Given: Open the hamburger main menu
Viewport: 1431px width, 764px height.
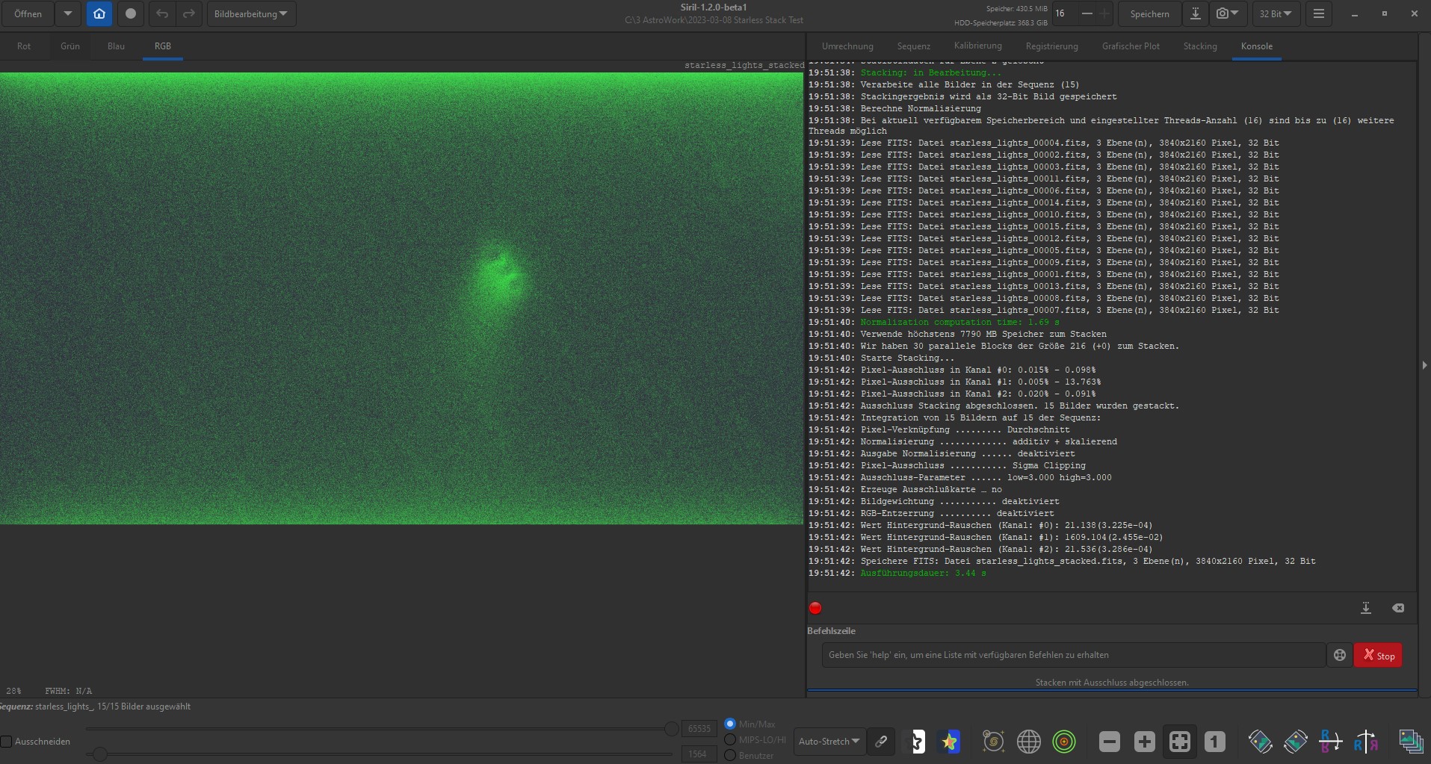Looking at the screenshot, I should click(1319, 13).
